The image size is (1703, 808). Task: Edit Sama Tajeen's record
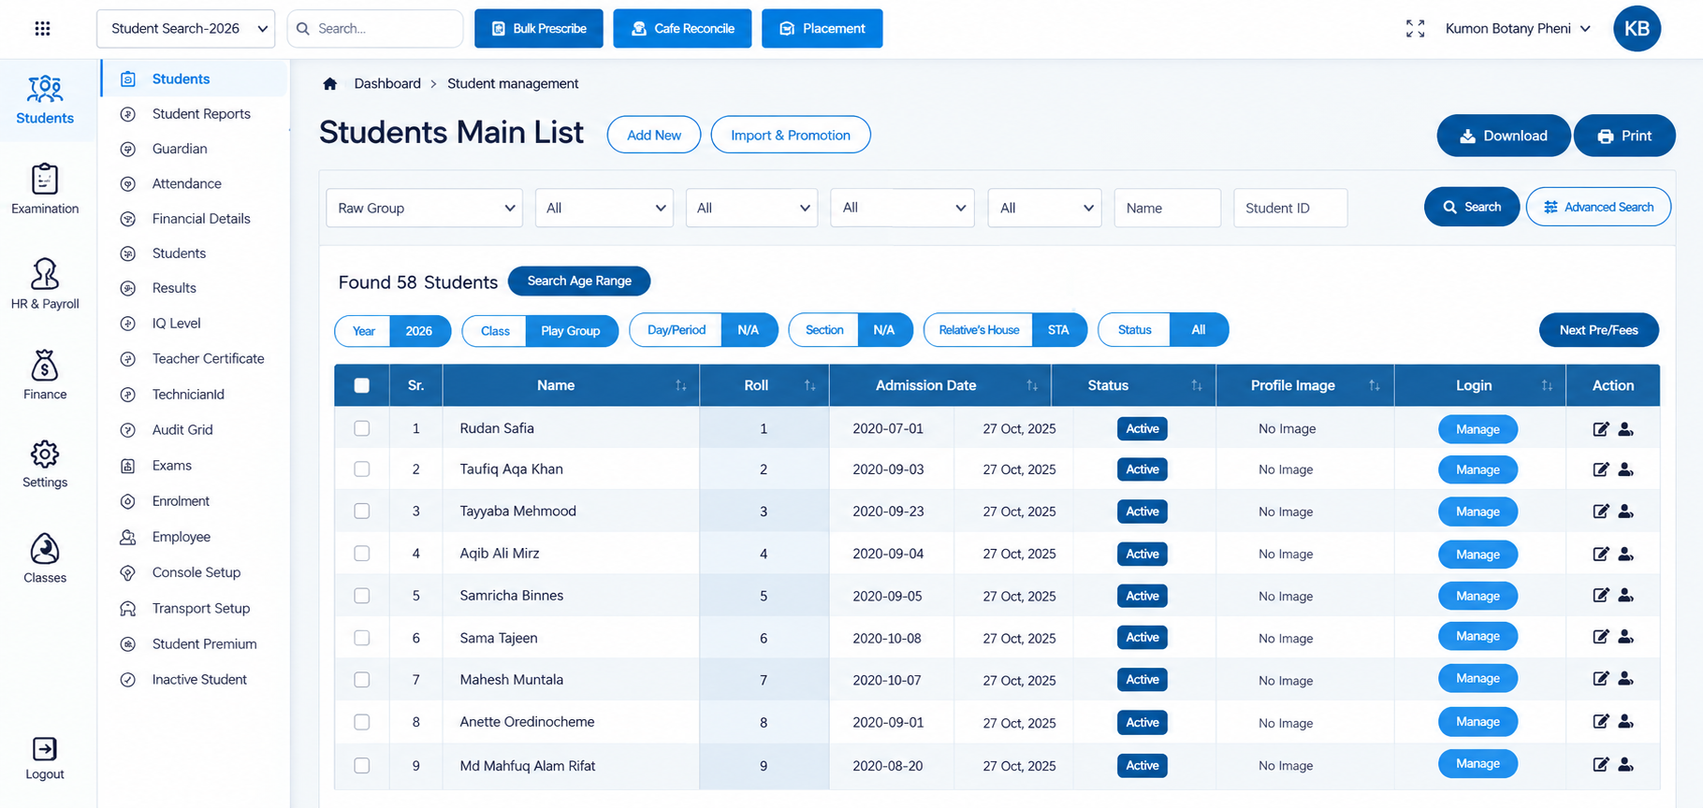click(1601, 637)
